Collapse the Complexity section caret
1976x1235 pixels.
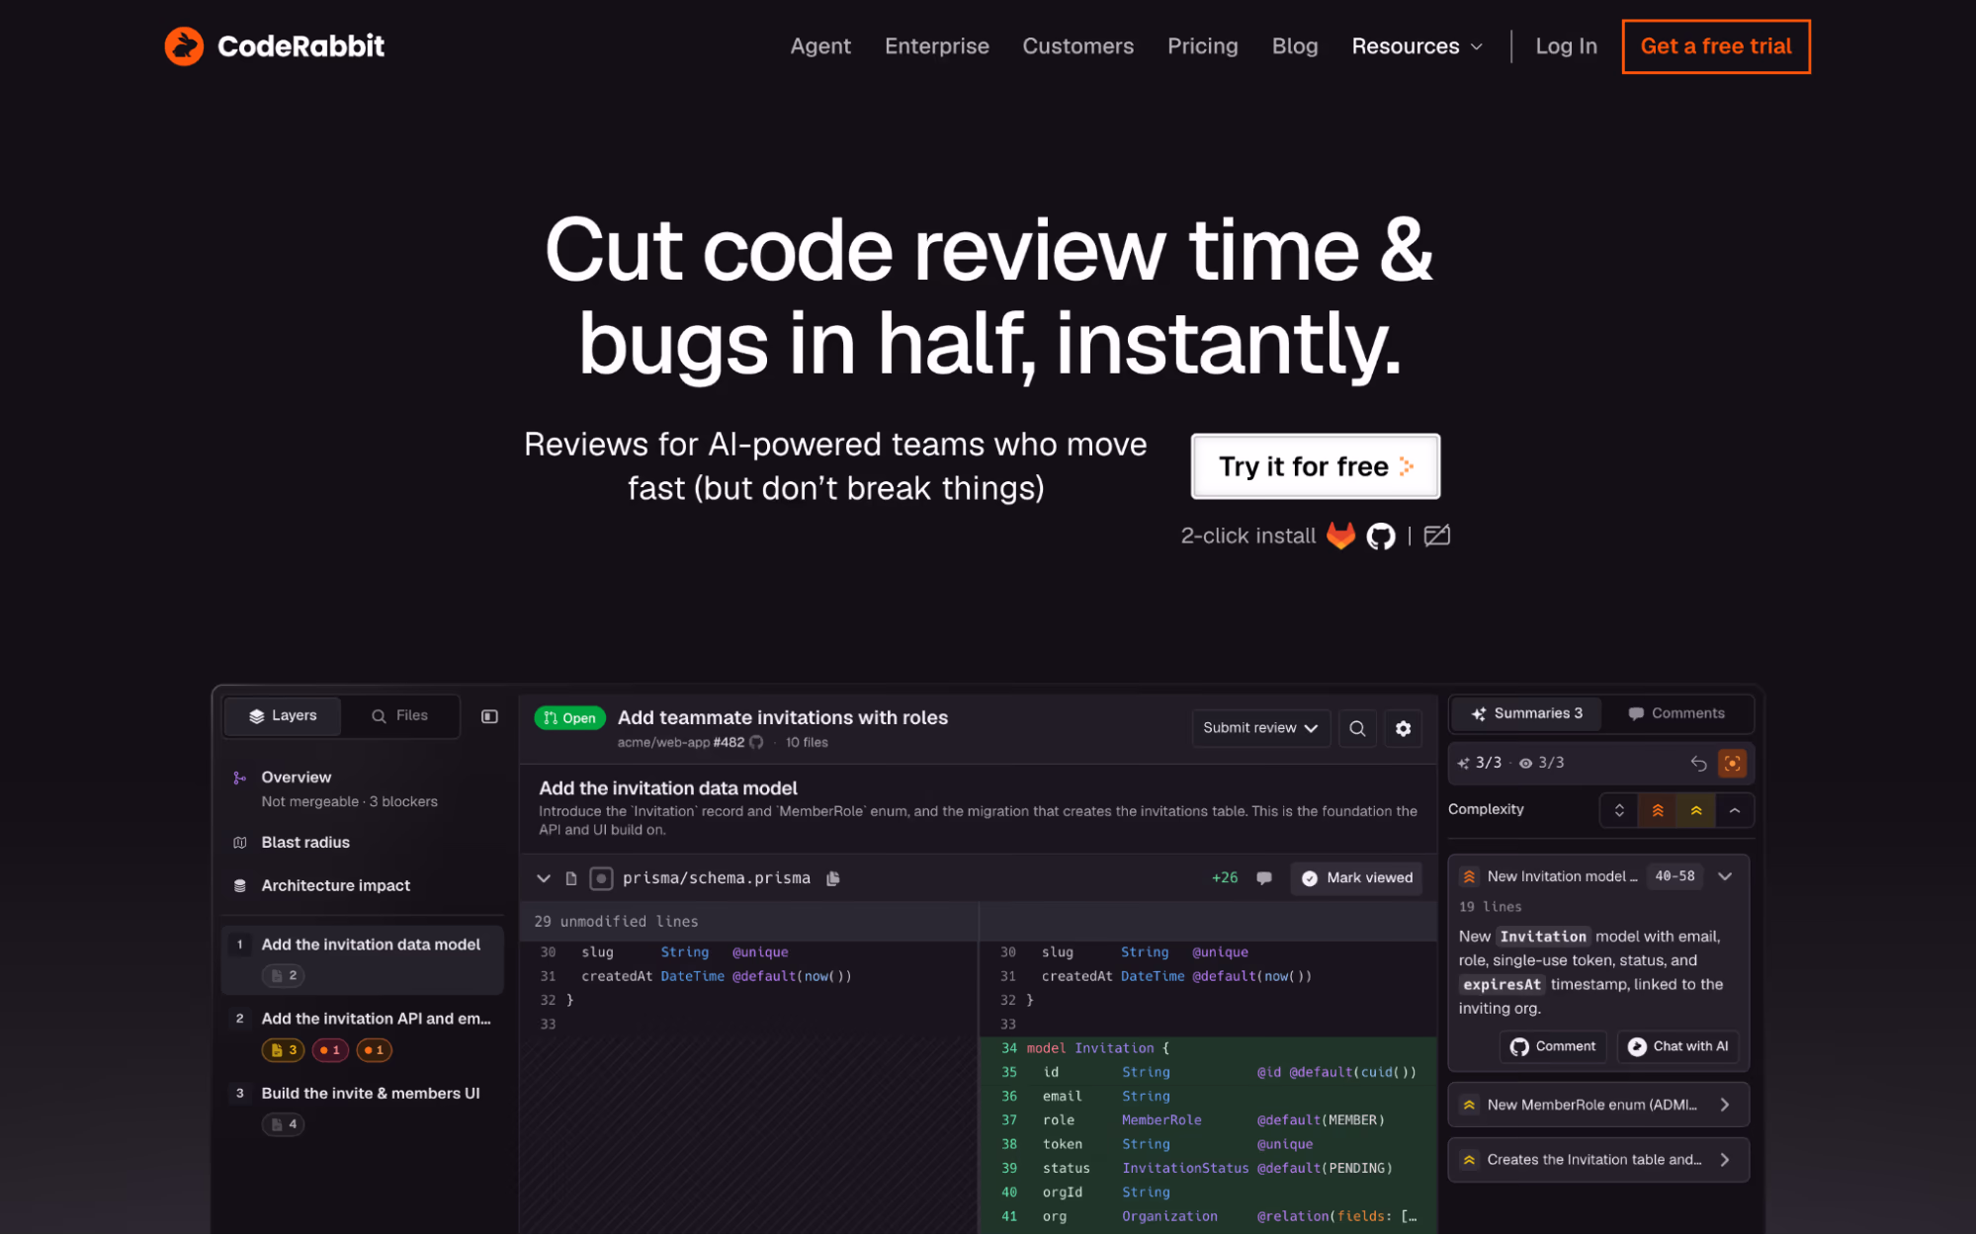click(1735, 810)
